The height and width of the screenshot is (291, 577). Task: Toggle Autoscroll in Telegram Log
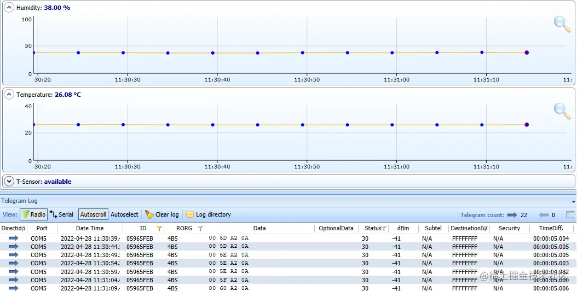[x=93, y=214]
